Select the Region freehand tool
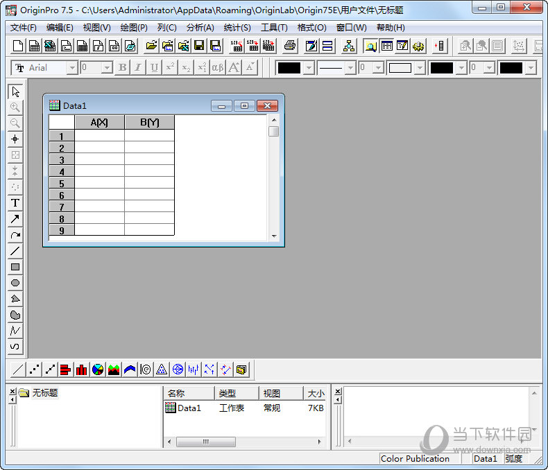This screenshot has height=470, width=548. (x=15, y=315)
